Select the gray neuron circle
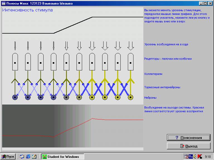The width and height of the screenshot is (214, 160). 66,97
